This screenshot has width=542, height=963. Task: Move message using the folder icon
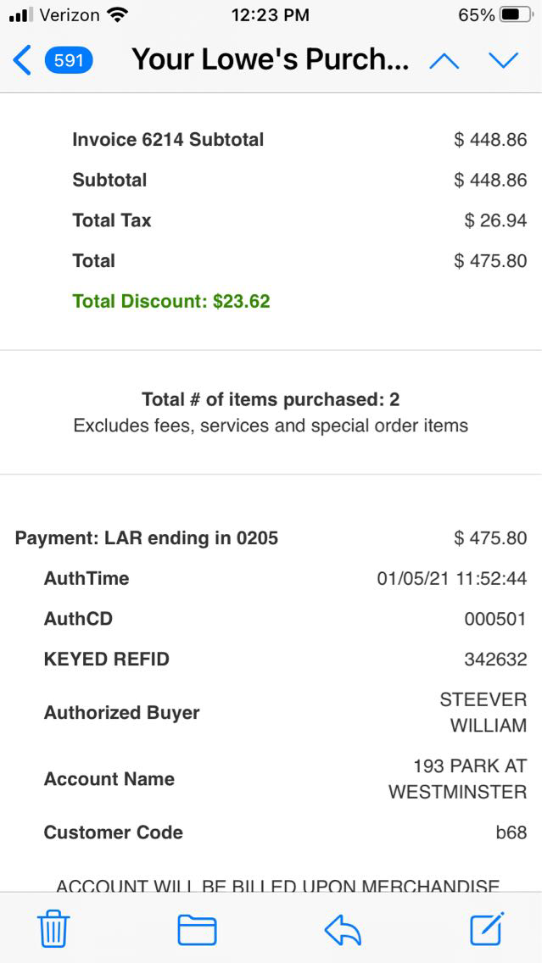pos(197,930)
